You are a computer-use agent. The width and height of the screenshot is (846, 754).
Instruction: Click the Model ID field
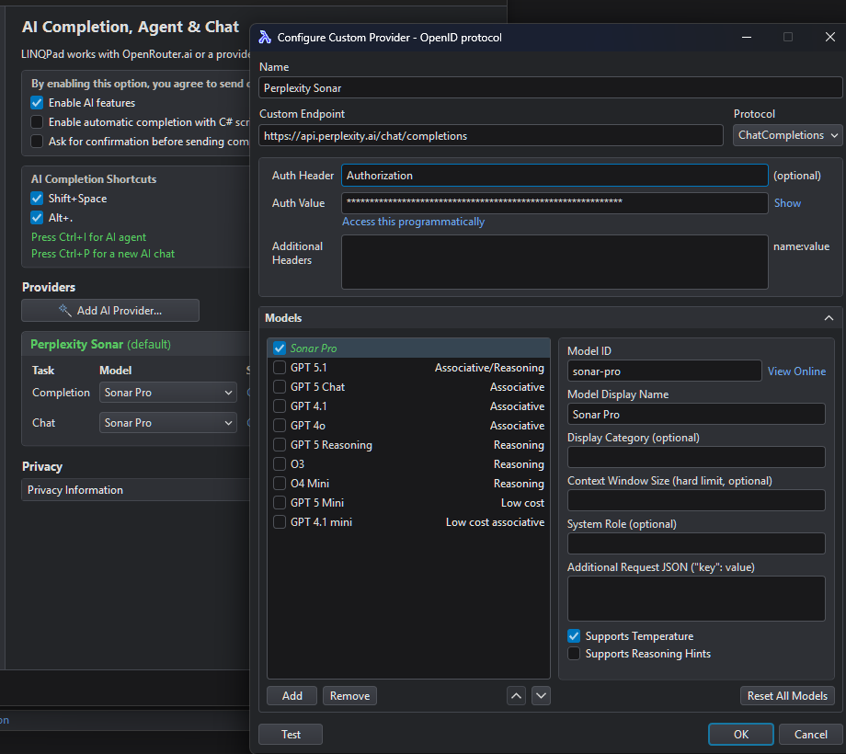(x=664, y=371)
